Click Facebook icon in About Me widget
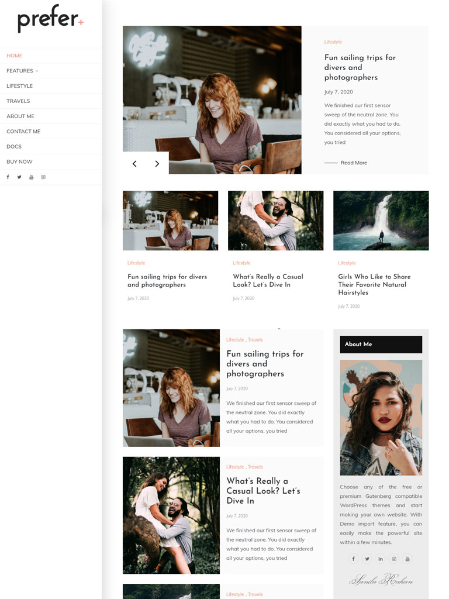 (353, 559)
